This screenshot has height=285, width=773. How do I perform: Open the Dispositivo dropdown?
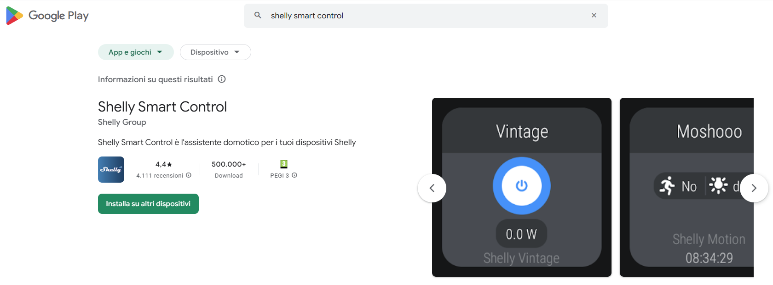click(215, 52)
